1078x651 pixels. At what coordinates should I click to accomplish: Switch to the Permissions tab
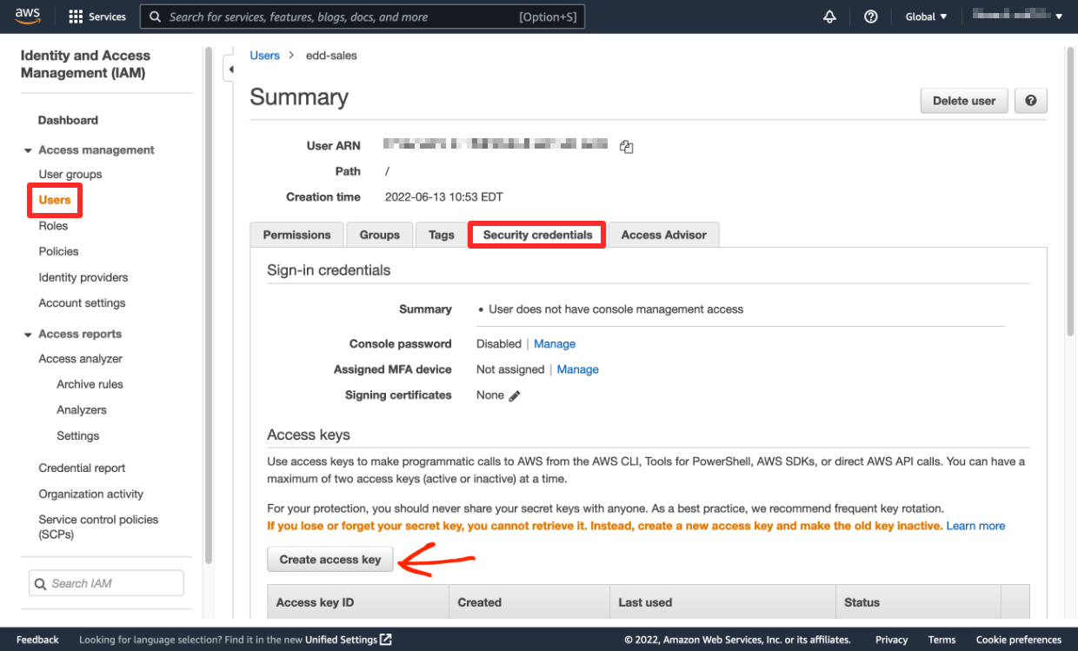click(296, 234)
